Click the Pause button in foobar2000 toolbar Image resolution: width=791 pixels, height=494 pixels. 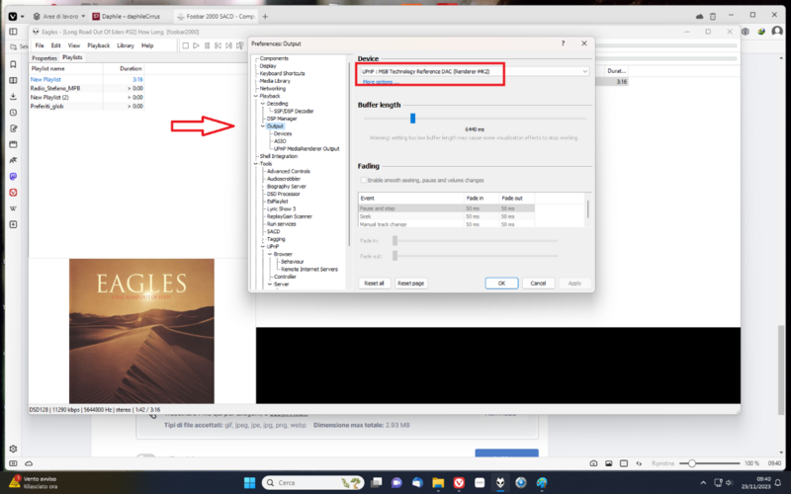[x=208, y=45]
